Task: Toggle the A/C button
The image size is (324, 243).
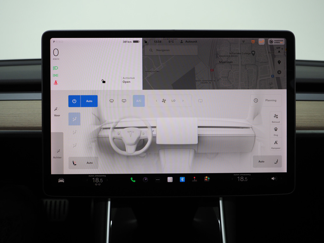Action: point(139,101)
